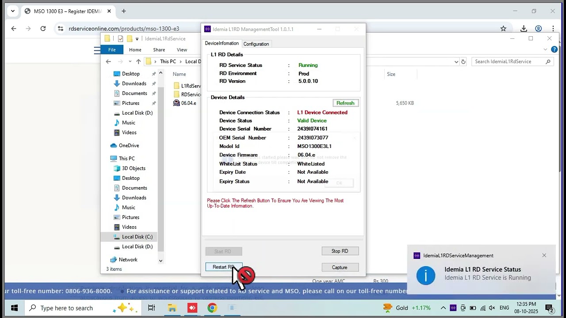
Task: Click the Name column header
Action: pos(179,74)
